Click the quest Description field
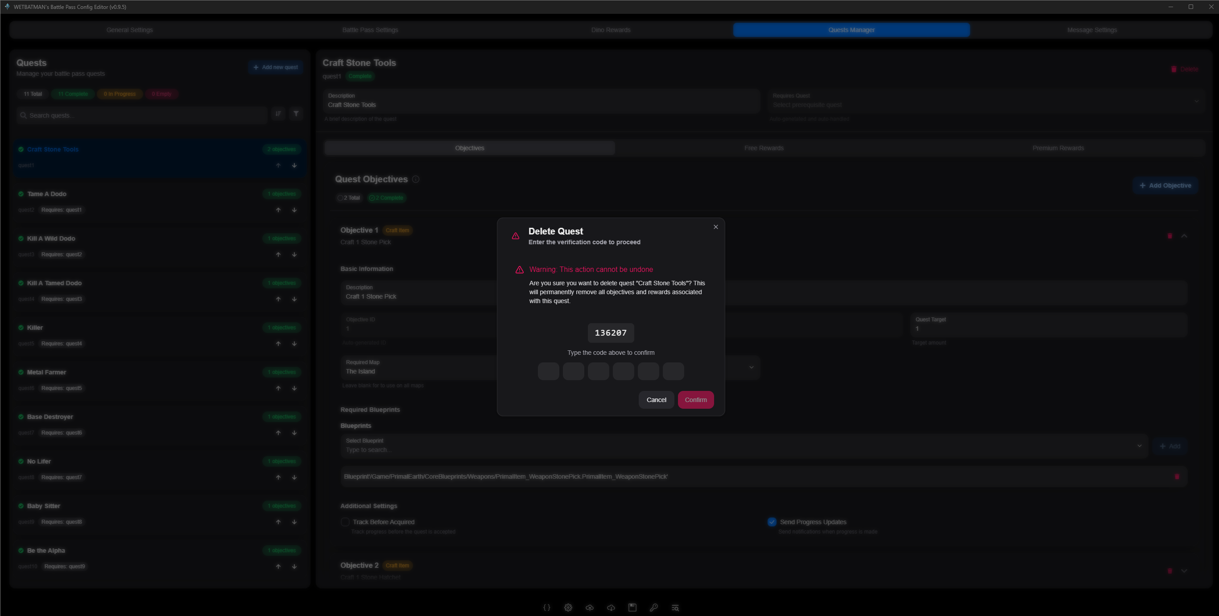 pos(541,101)
